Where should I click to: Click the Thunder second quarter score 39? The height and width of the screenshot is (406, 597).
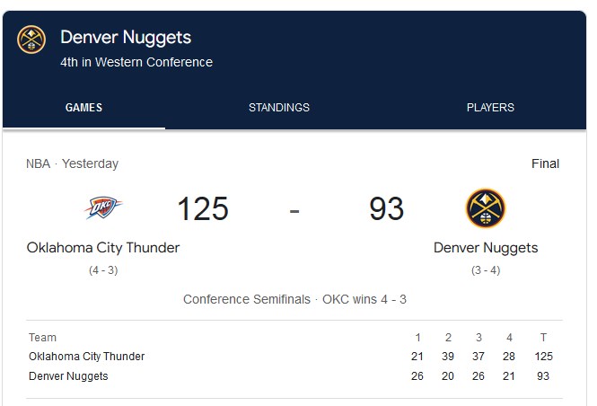pyautogui.click(x=448, y=357)
